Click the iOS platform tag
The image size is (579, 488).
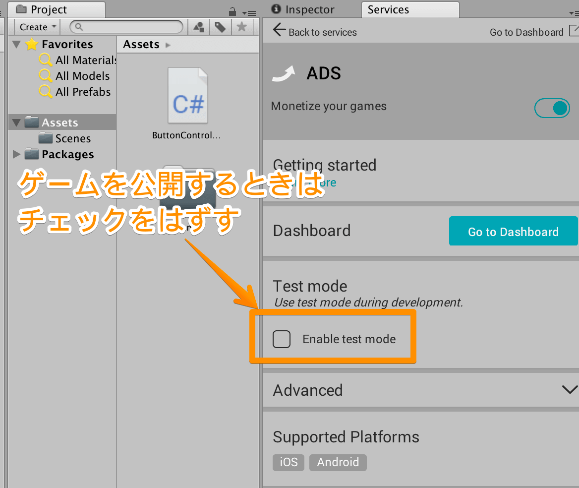(x=289, y=462)
